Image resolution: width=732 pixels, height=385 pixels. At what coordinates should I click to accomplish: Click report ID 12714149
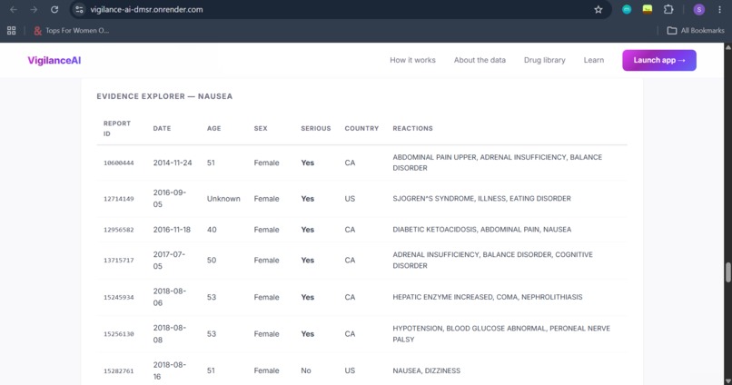point(119,199)
